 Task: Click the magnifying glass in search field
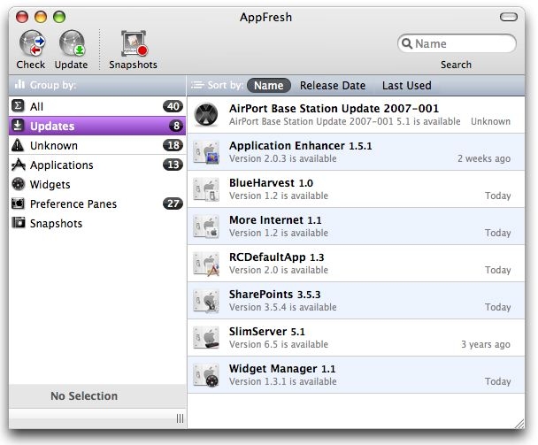coord(407,43)
